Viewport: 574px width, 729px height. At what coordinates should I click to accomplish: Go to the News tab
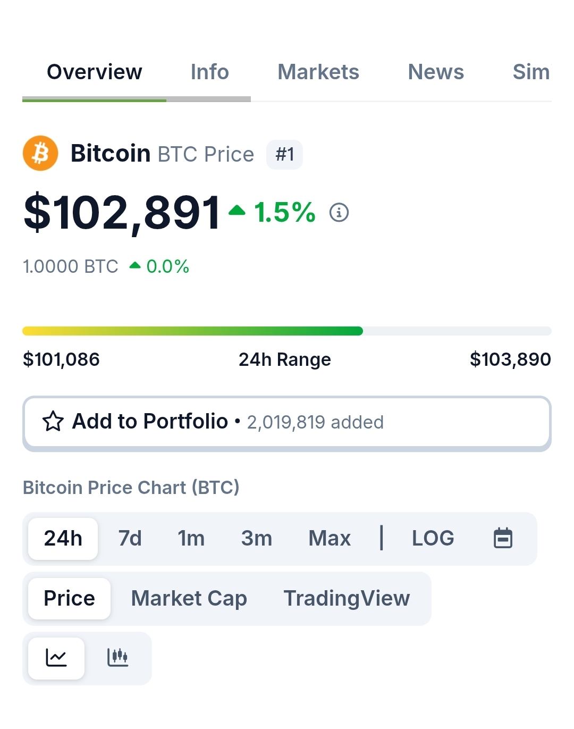point(436,72)
